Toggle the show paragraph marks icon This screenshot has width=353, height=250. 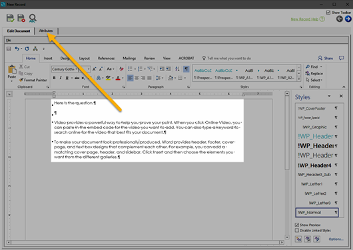point(186,68)
